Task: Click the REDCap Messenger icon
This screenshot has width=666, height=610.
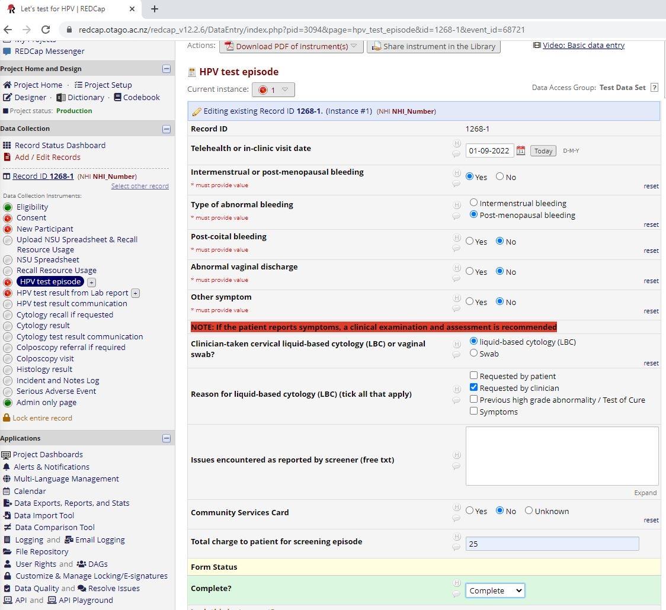Action: (x=7, y=52)
